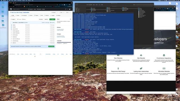This screenshot has width=180, height=101.
Task: Open content-single.php in the repository
Action: 16,33
